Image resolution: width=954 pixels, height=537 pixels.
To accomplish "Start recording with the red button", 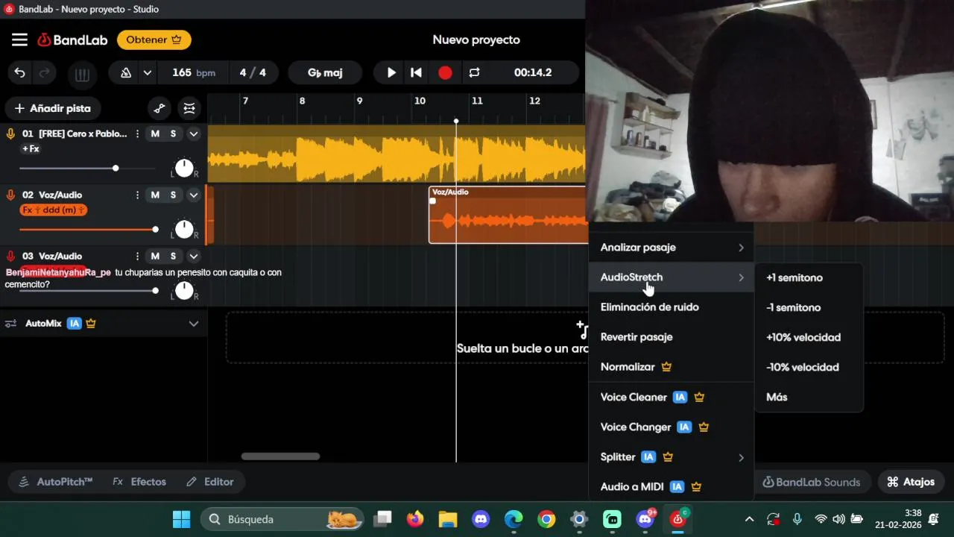I will (445, 72).
